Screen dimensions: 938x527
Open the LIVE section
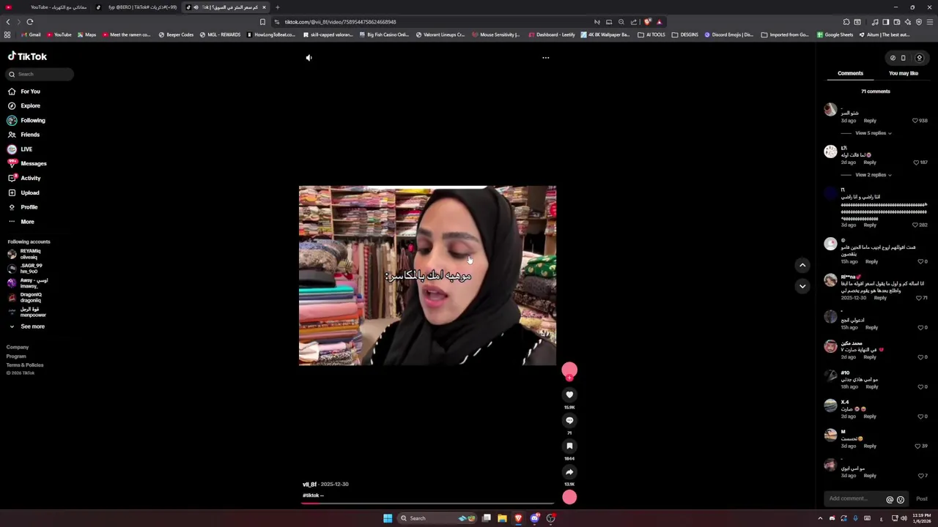[26, 149]
